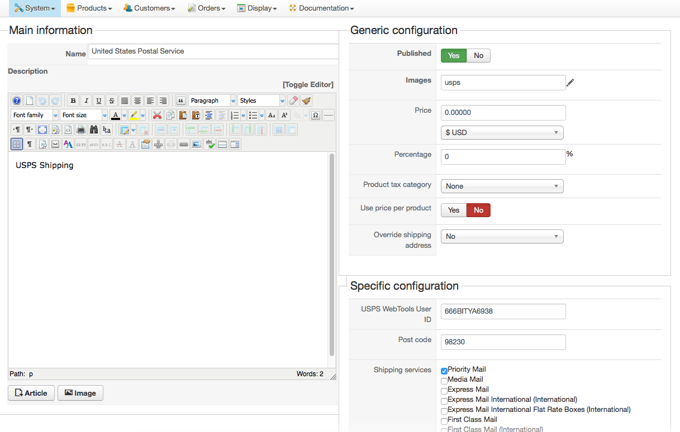Open the Paragraph format dropdown
This screenshot has height=432, width=680.
coord(212,101)
